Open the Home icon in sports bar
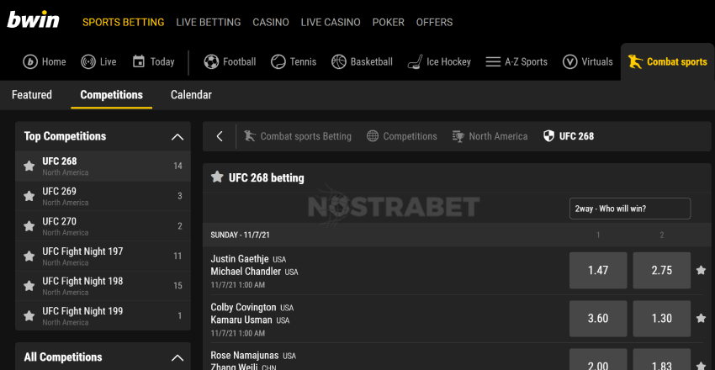Screen dimensions: 715x370 point(30,62)
